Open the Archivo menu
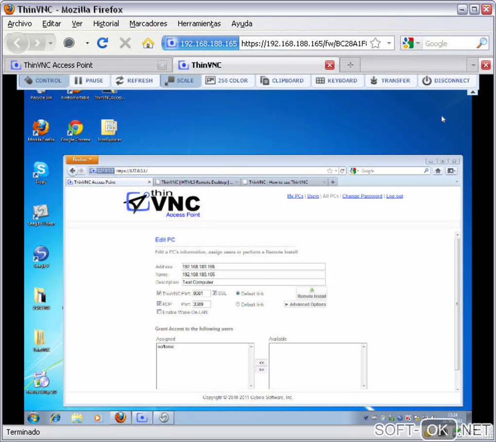Image resolution: width=496 pixels, height=442 pixels. [x=19, y=24]
